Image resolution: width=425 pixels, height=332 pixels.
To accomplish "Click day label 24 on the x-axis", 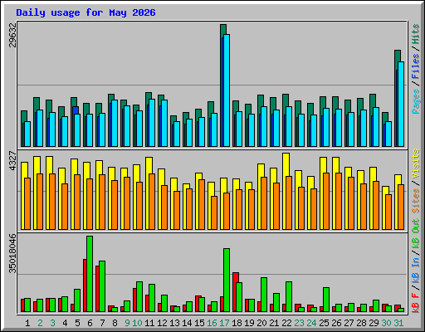I will tap(311, 323).
